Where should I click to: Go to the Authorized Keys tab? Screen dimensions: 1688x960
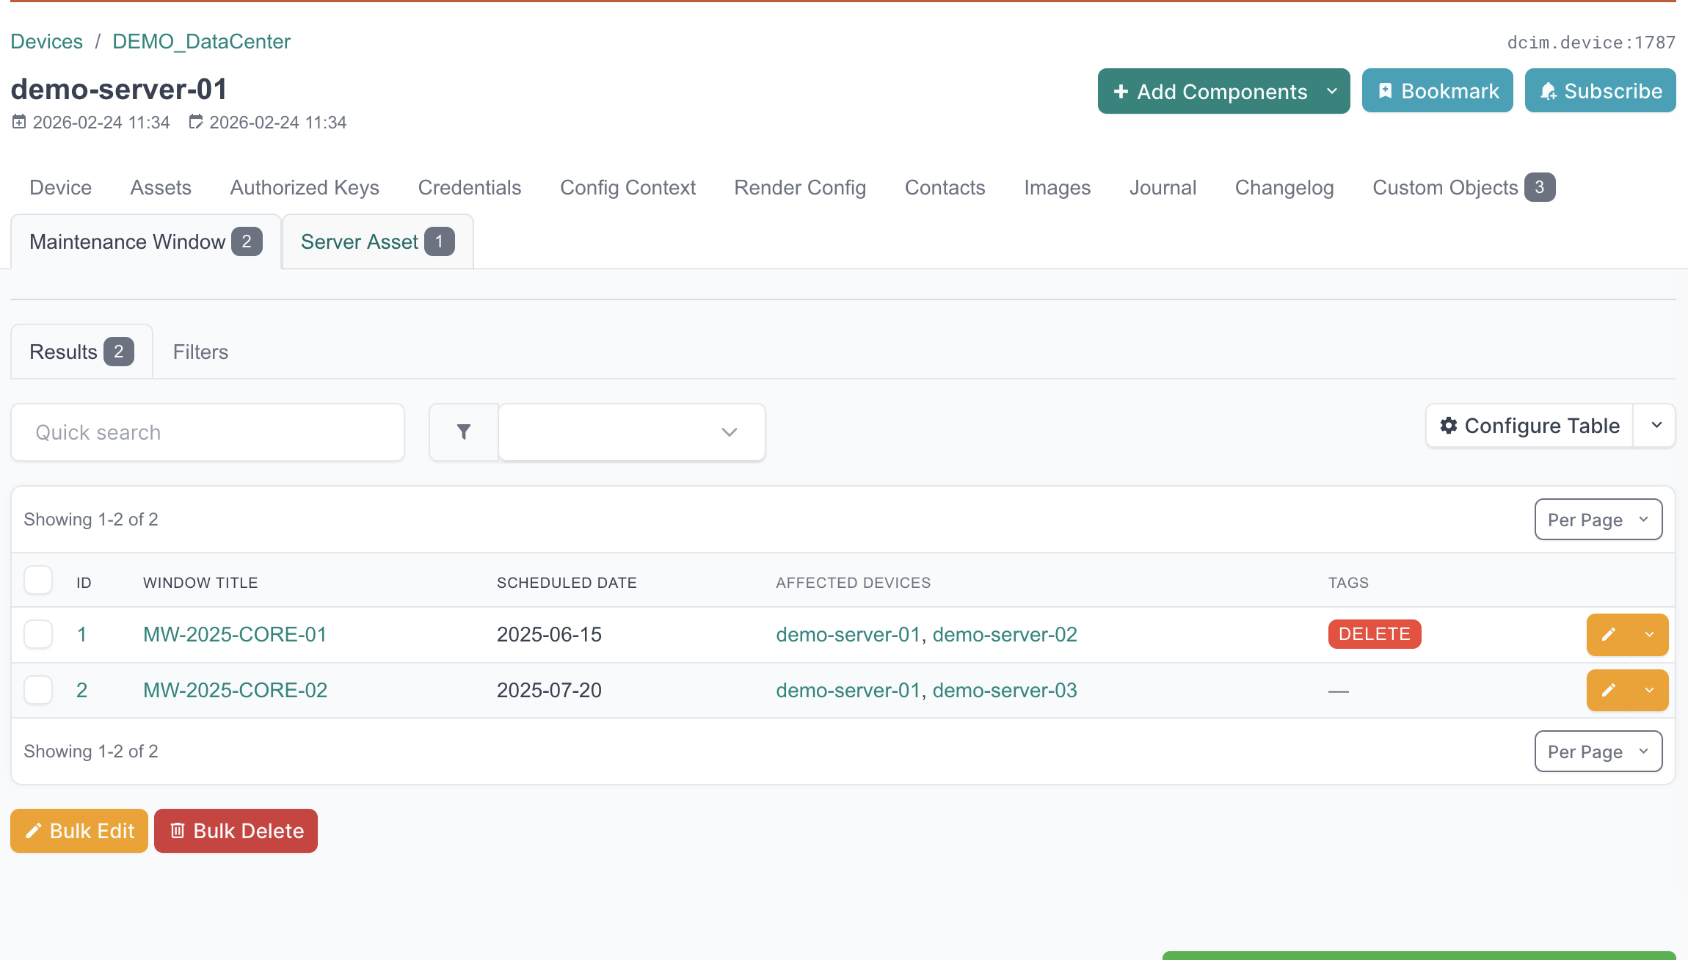point(305,188)
